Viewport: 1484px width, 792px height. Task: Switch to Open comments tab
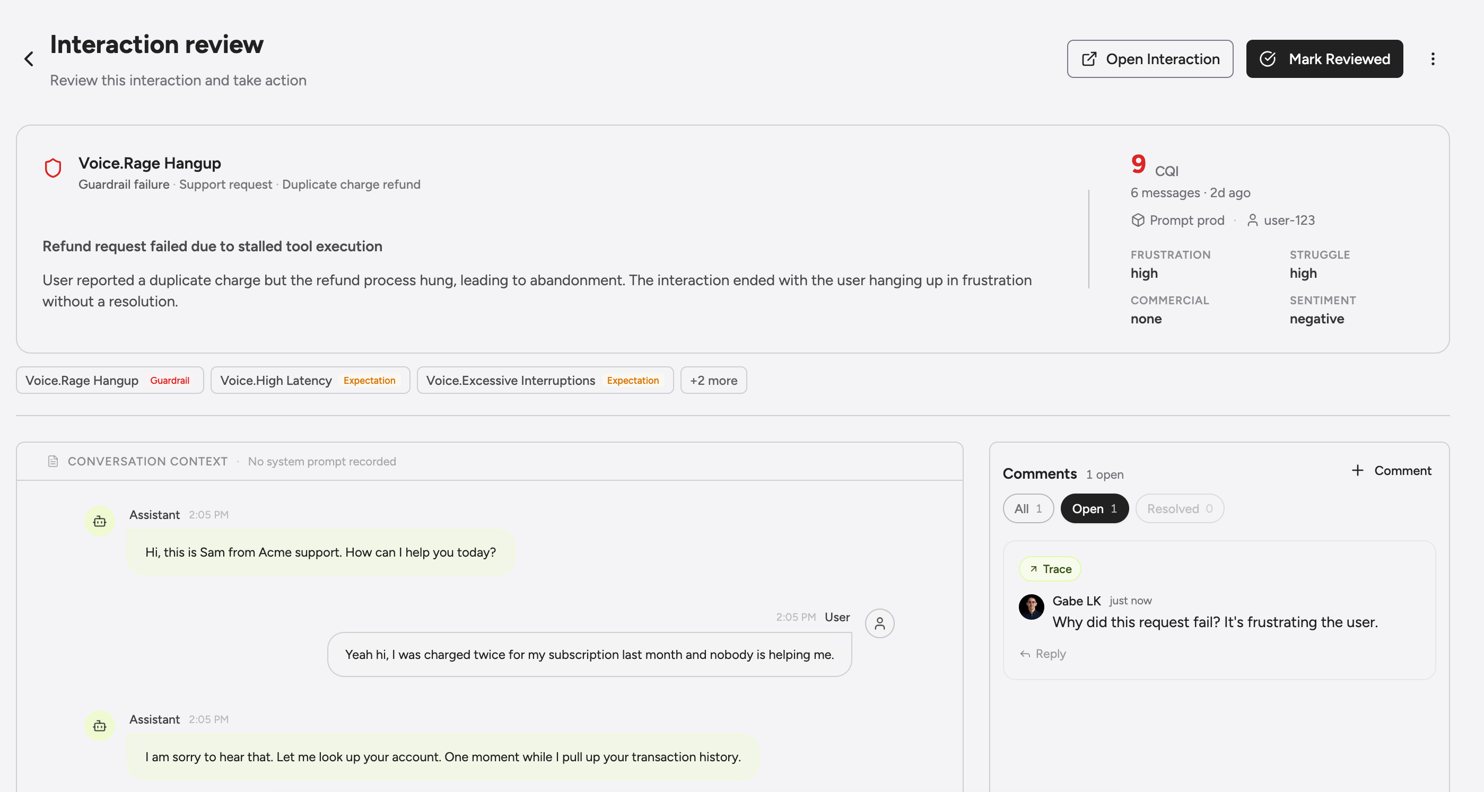[x=1094, y=508]
